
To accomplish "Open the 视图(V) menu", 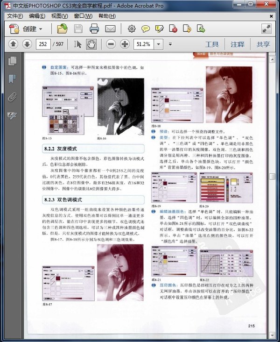I will 59,16.
